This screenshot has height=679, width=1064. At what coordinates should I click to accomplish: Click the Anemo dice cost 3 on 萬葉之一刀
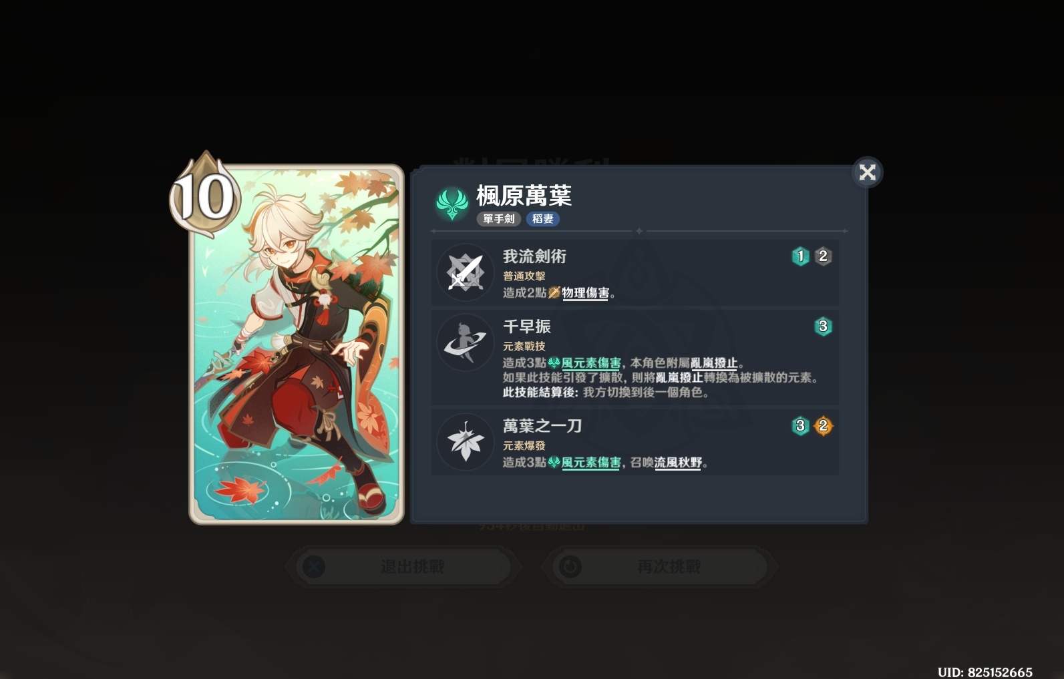[800, 426]
